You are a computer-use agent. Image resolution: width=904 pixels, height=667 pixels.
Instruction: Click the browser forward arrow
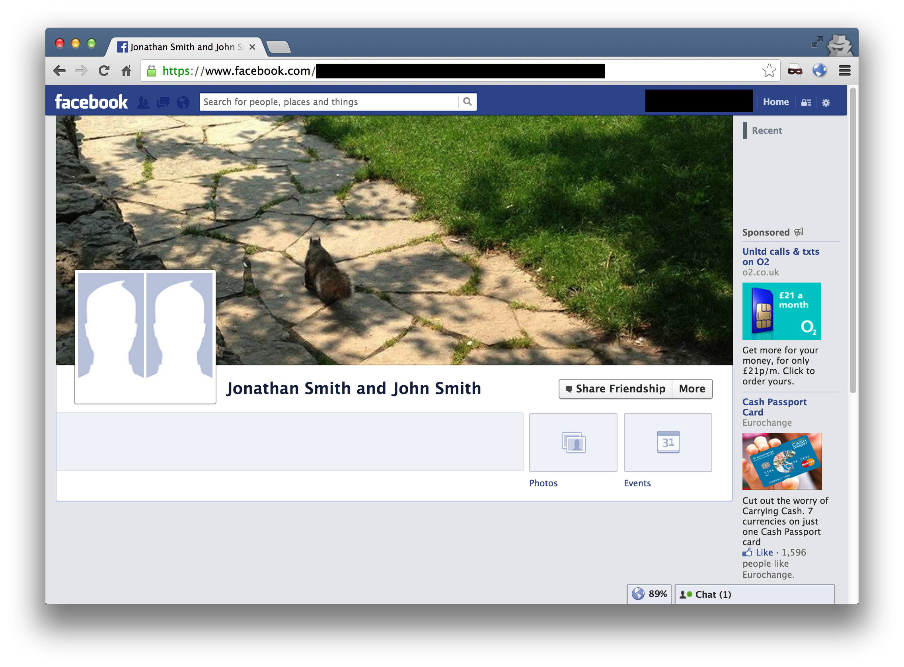82,71
